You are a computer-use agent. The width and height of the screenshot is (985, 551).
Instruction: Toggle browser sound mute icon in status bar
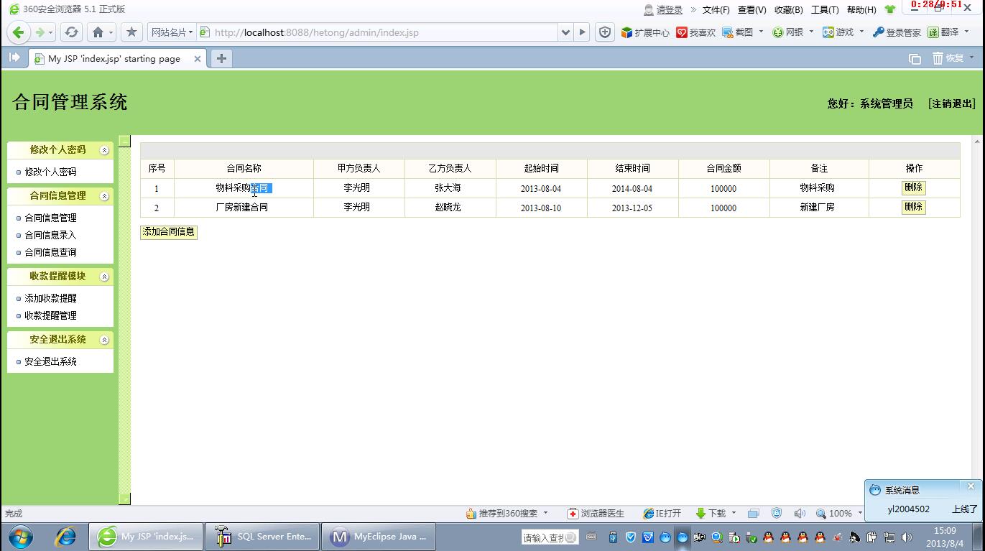(800, 514)
